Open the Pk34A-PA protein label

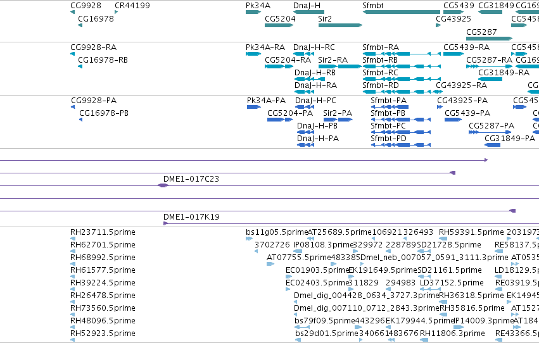coord(267,101)
